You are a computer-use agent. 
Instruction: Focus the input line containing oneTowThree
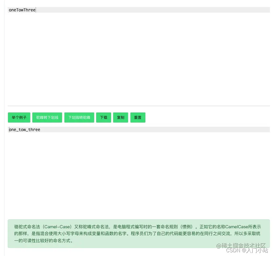139,10
